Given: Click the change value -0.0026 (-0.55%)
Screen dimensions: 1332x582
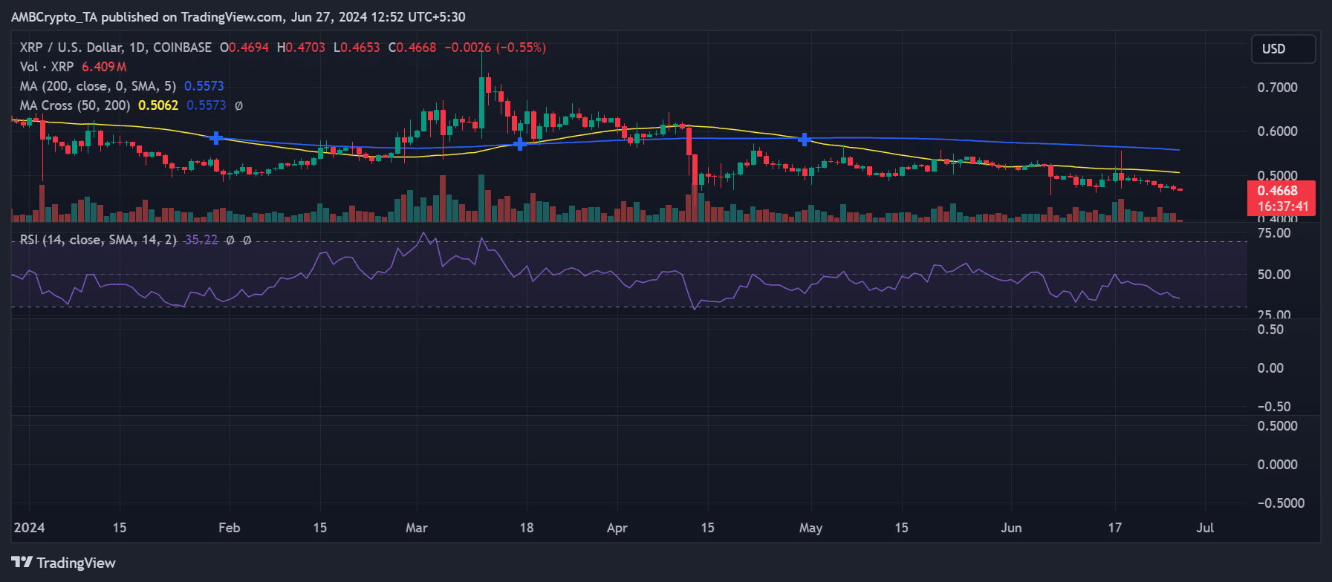Looking at the screenshot, I should (496, 48).
